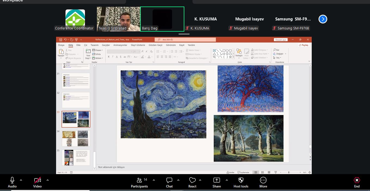
Task: Click Bul find magnifier icon
Action: point(274,50)
